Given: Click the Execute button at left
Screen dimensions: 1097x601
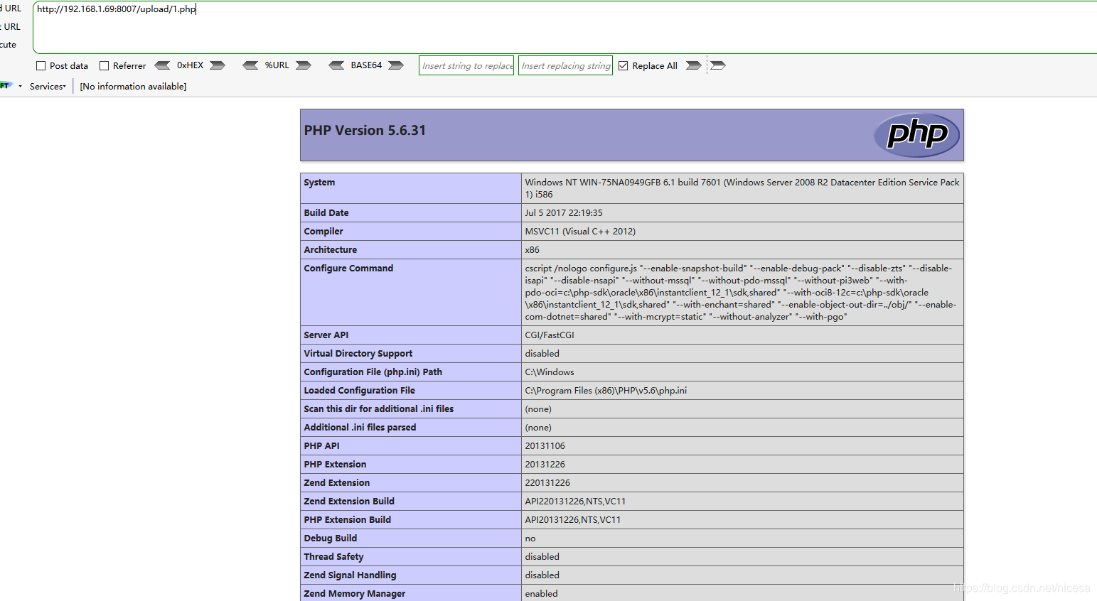Looking at the screenshot, I should pyautogui.click(x=9, y=45).
